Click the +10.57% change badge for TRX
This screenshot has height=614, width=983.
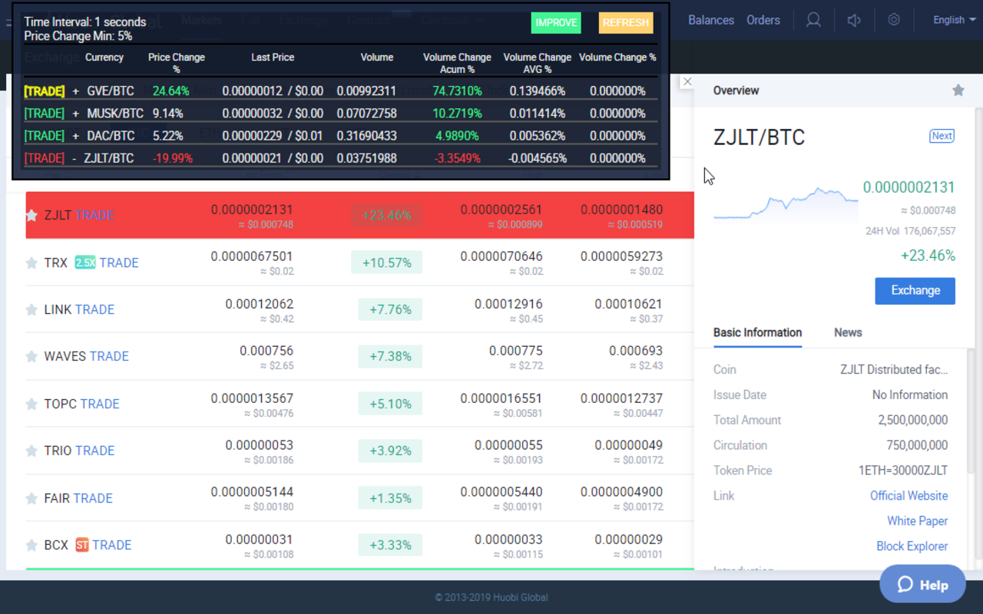[387, 262]
